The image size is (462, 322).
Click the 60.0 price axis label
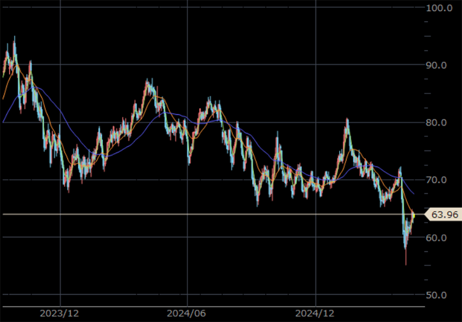440,237
